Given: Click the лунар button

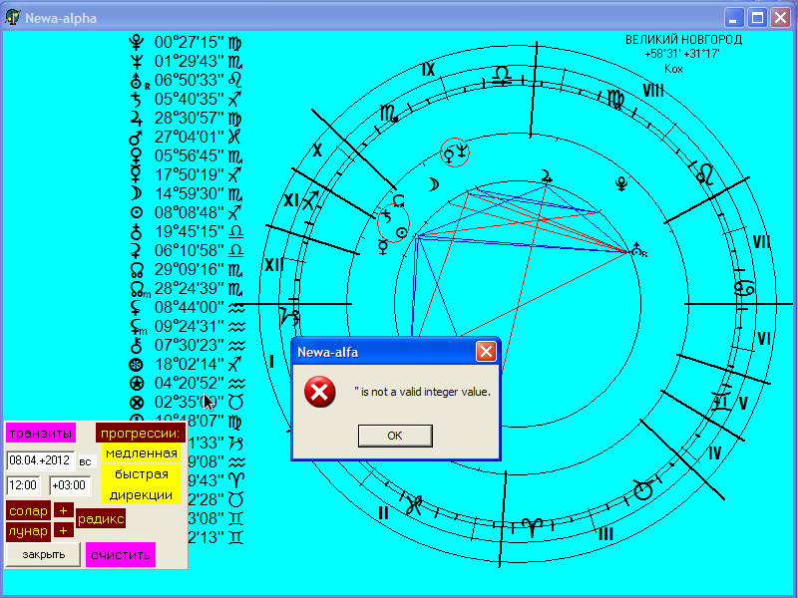Looking at the screenshot, I should click(29, 531).
